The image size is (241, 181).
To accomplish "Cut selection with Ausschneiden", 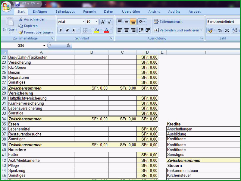I will tap(32, 19).
